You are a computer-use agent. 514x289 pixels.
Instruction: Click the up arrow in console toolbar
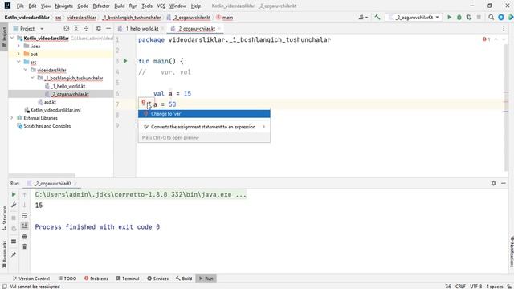pos(25,195)
